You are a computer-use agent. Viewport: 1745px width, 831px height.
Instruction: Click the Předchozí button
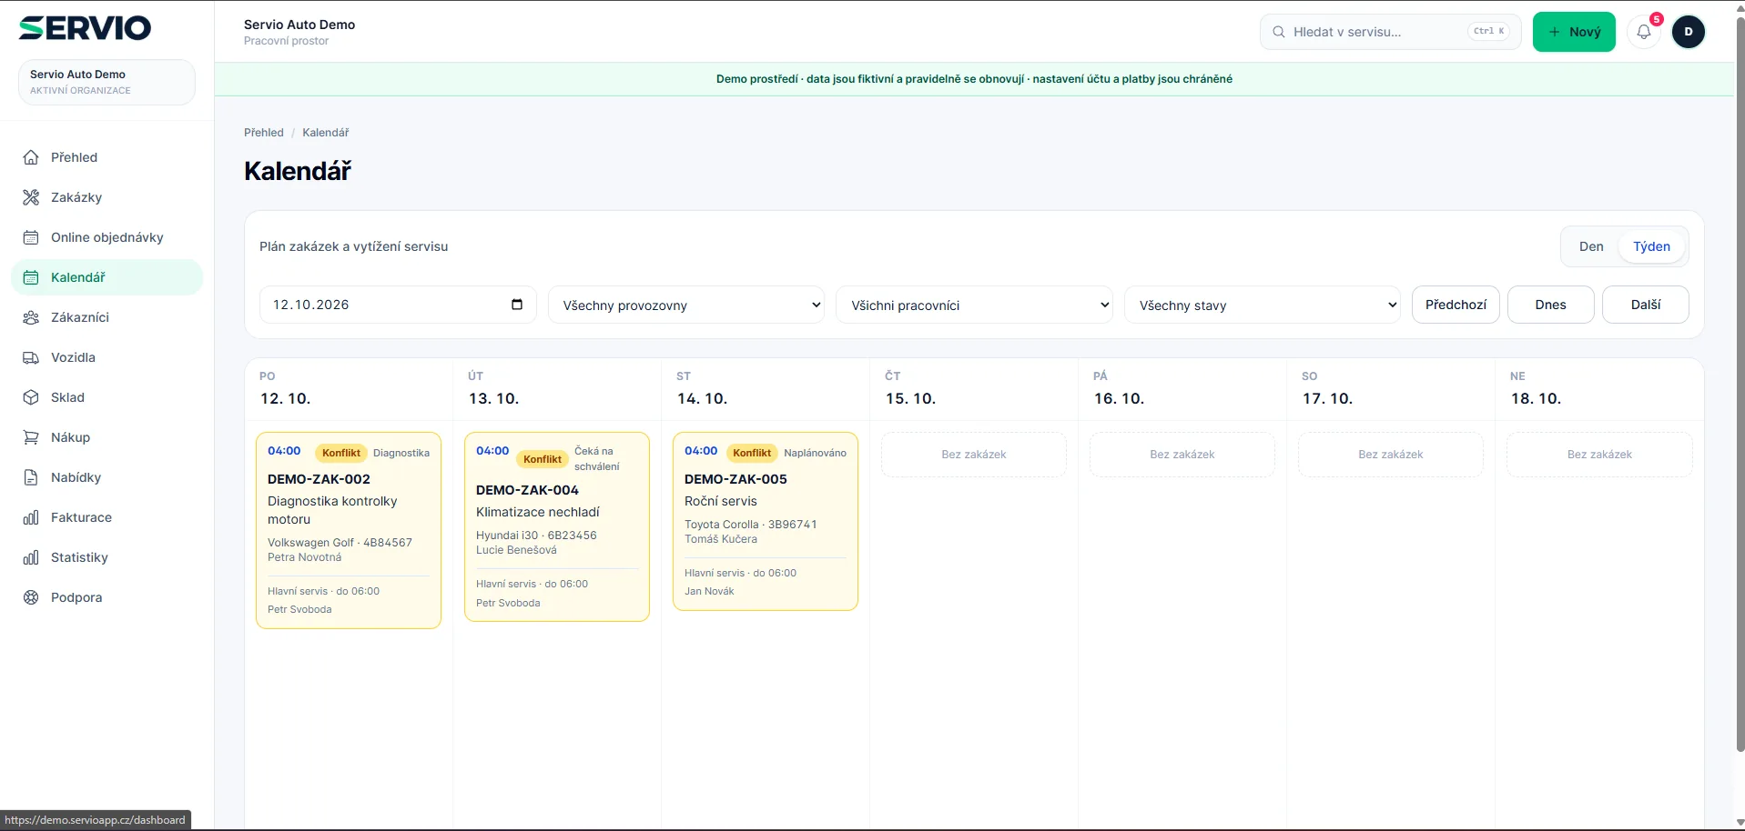pyautogui.click(x=1456, y=305)
